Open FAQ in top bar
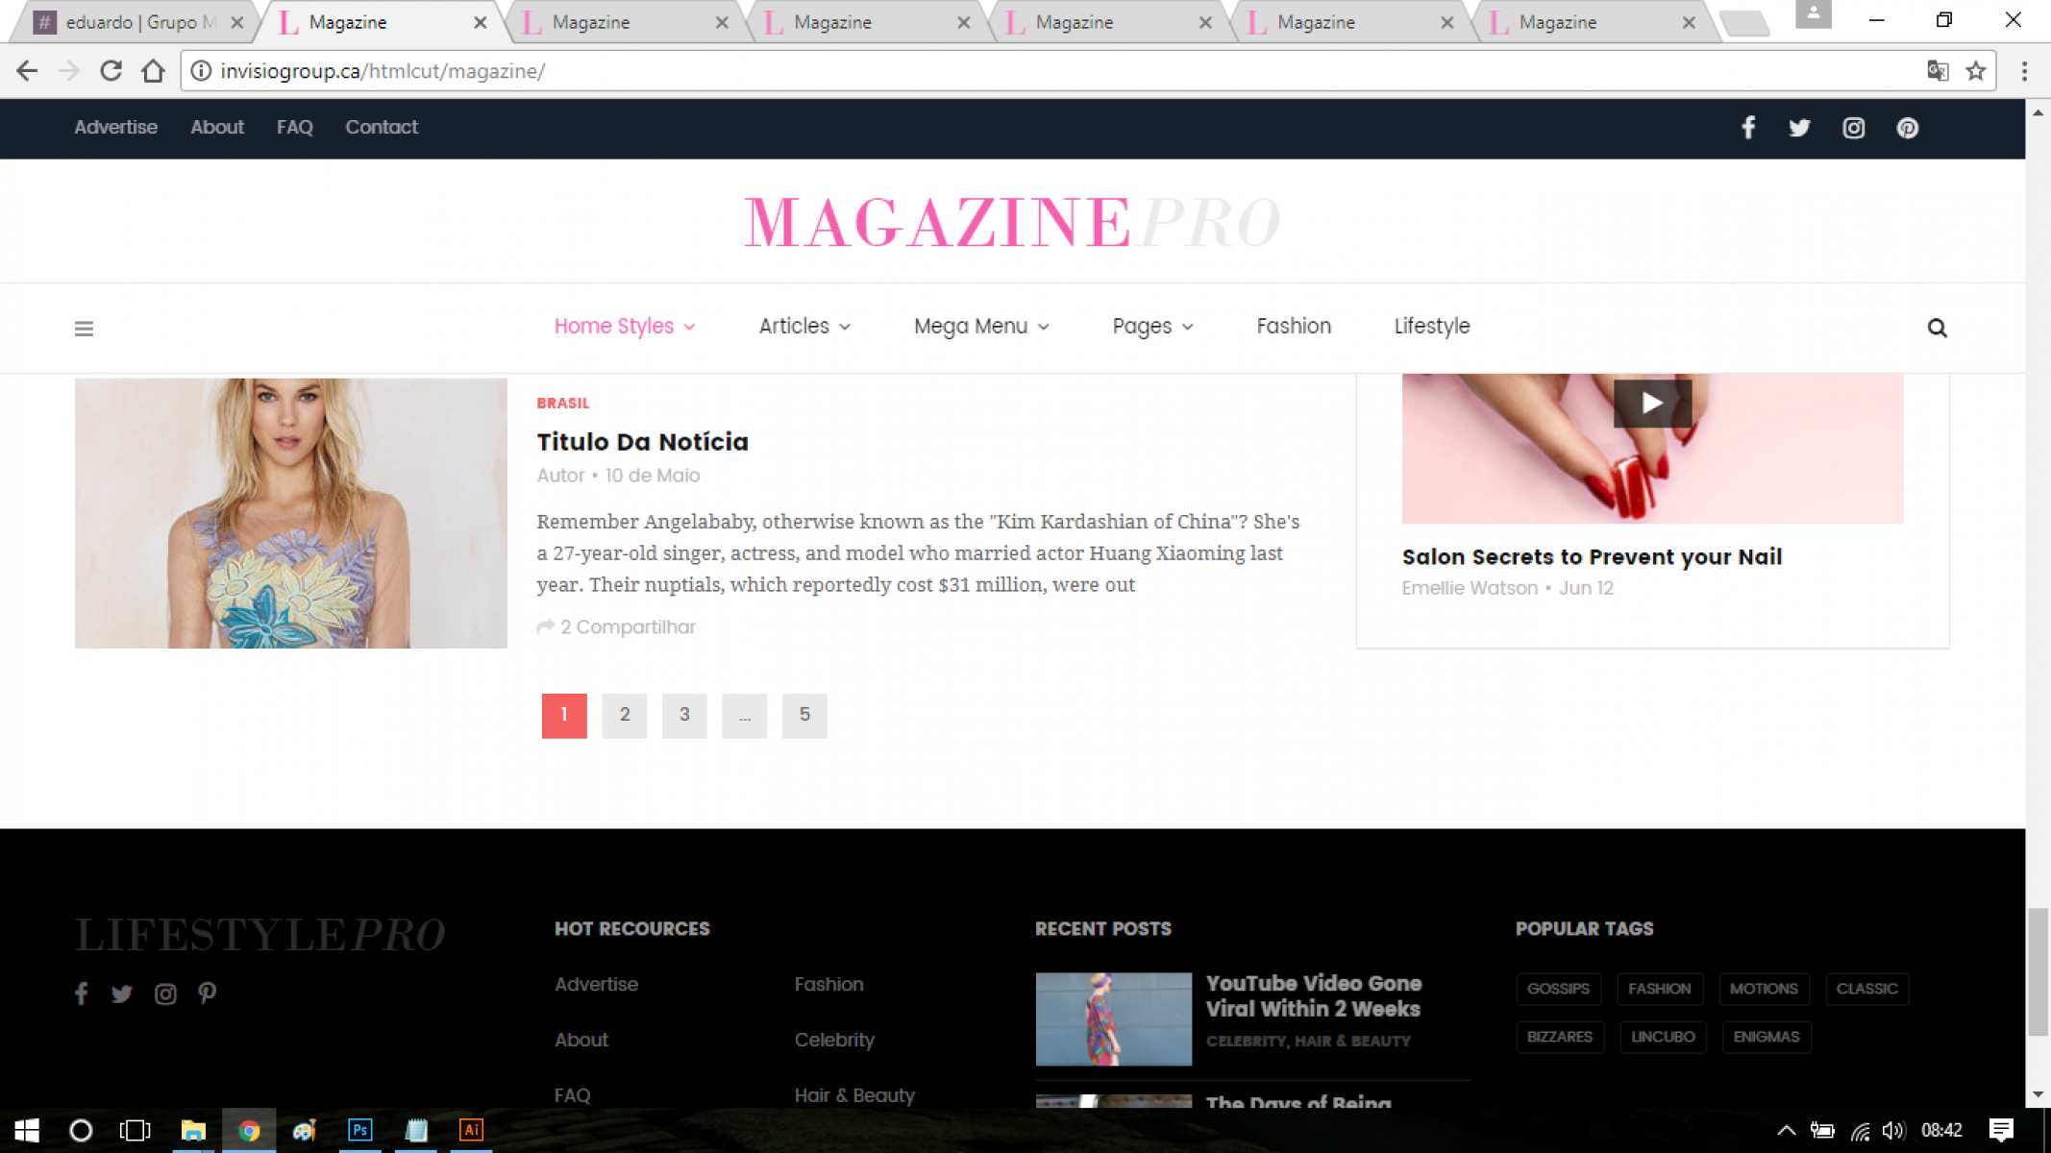 tap(295, 127)
